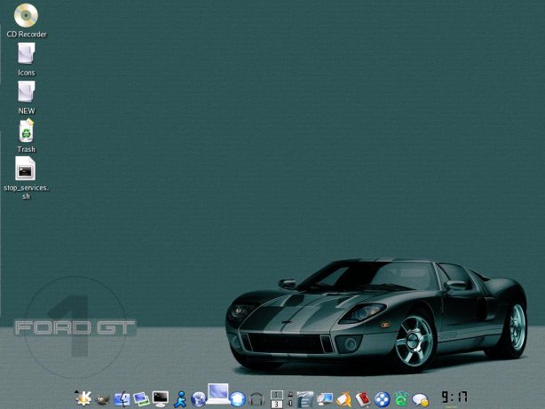The width and height of the screenshot is (545, 409).
Task: Open the NEW folder on the desktop
Action: [27, 91]
